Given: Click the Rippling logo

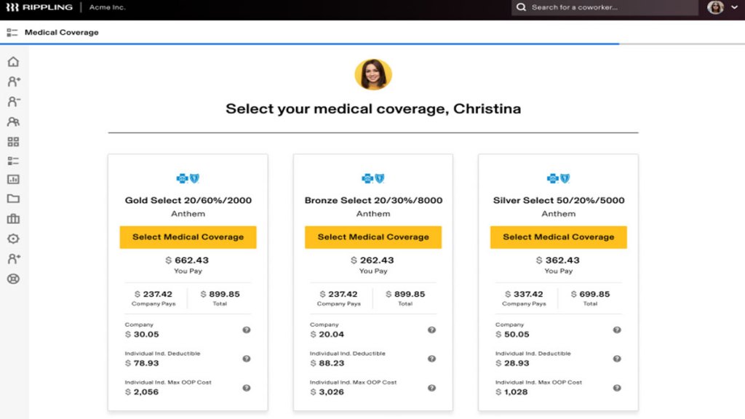Looking at the screenshot, I should click(x=39, y=7).
